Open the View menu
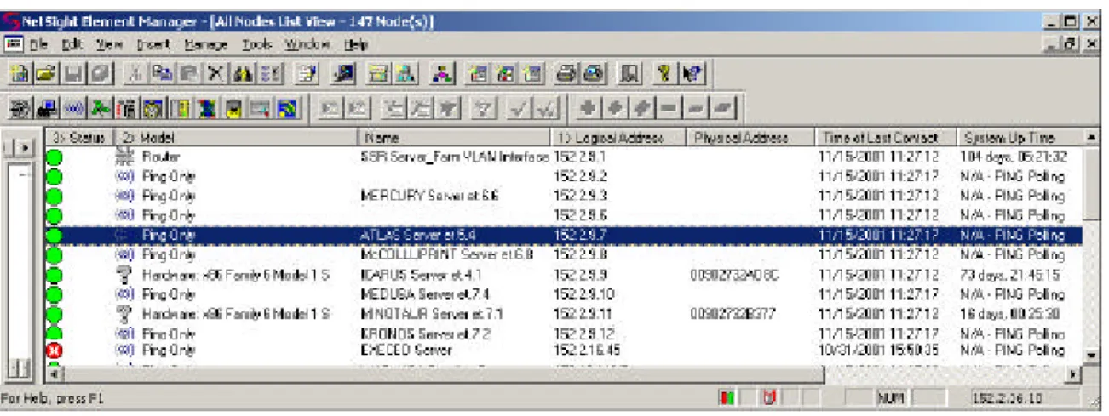 click(x=109, y=44)
